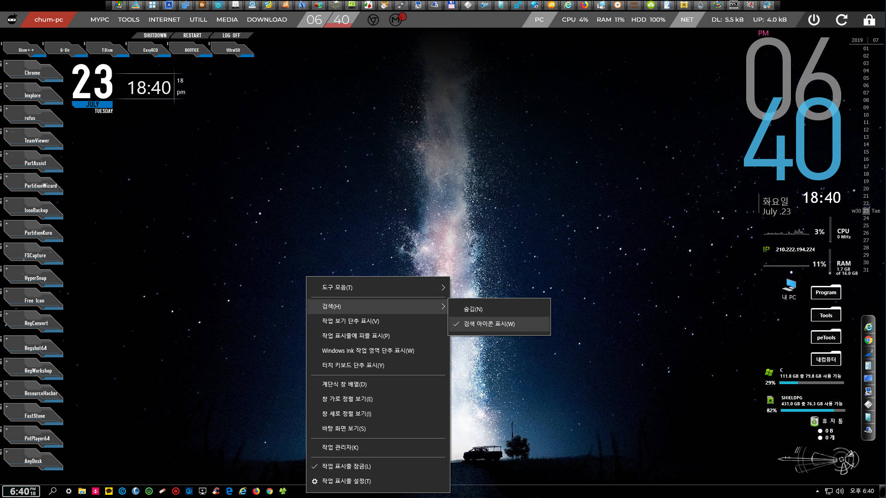Choose 계단식 창 배열(D) from context menu

378,384
